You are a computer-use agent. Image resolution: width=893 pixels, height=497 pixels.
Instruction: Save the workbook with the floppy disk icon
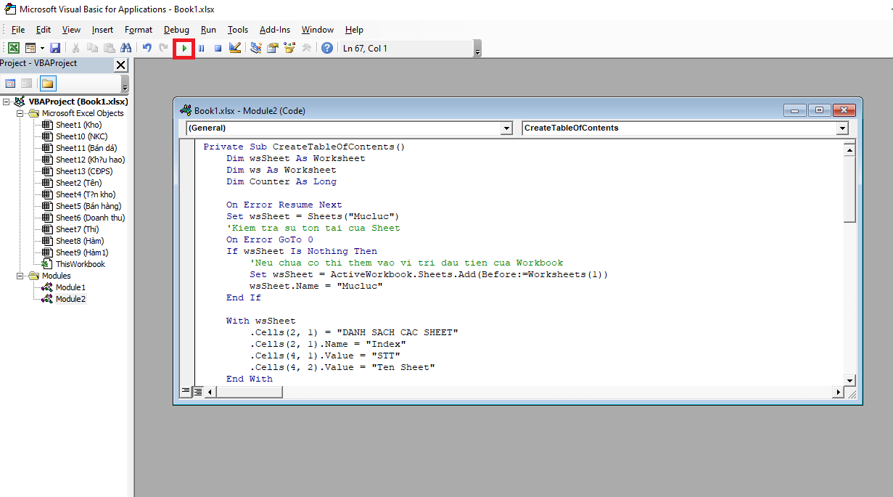(55, 49)
